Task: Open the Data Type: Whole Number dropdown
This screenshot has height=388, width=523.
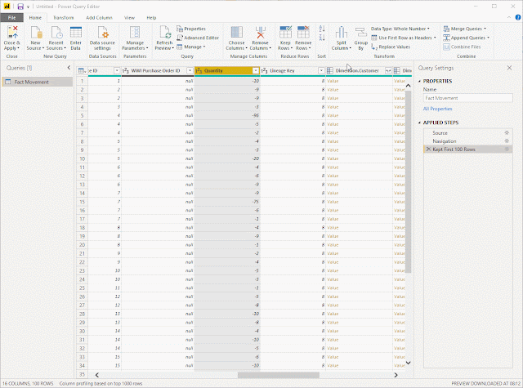Action: point(400,29)
